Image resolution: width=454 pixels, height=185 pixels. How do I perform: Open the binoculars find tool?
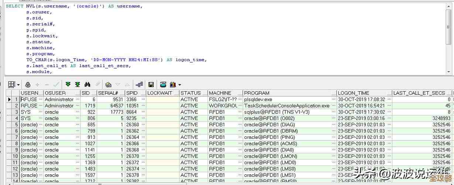(x=88, y=85)
